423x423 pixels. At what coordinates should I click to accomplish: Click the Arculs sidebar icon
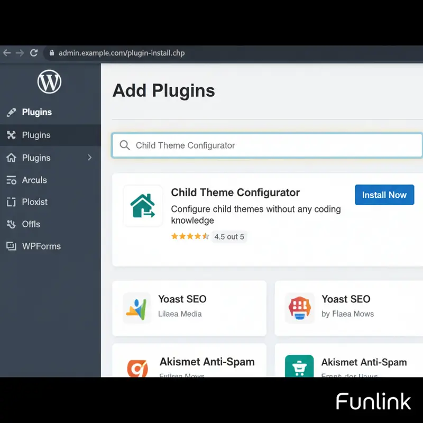(x=12, y=180)
